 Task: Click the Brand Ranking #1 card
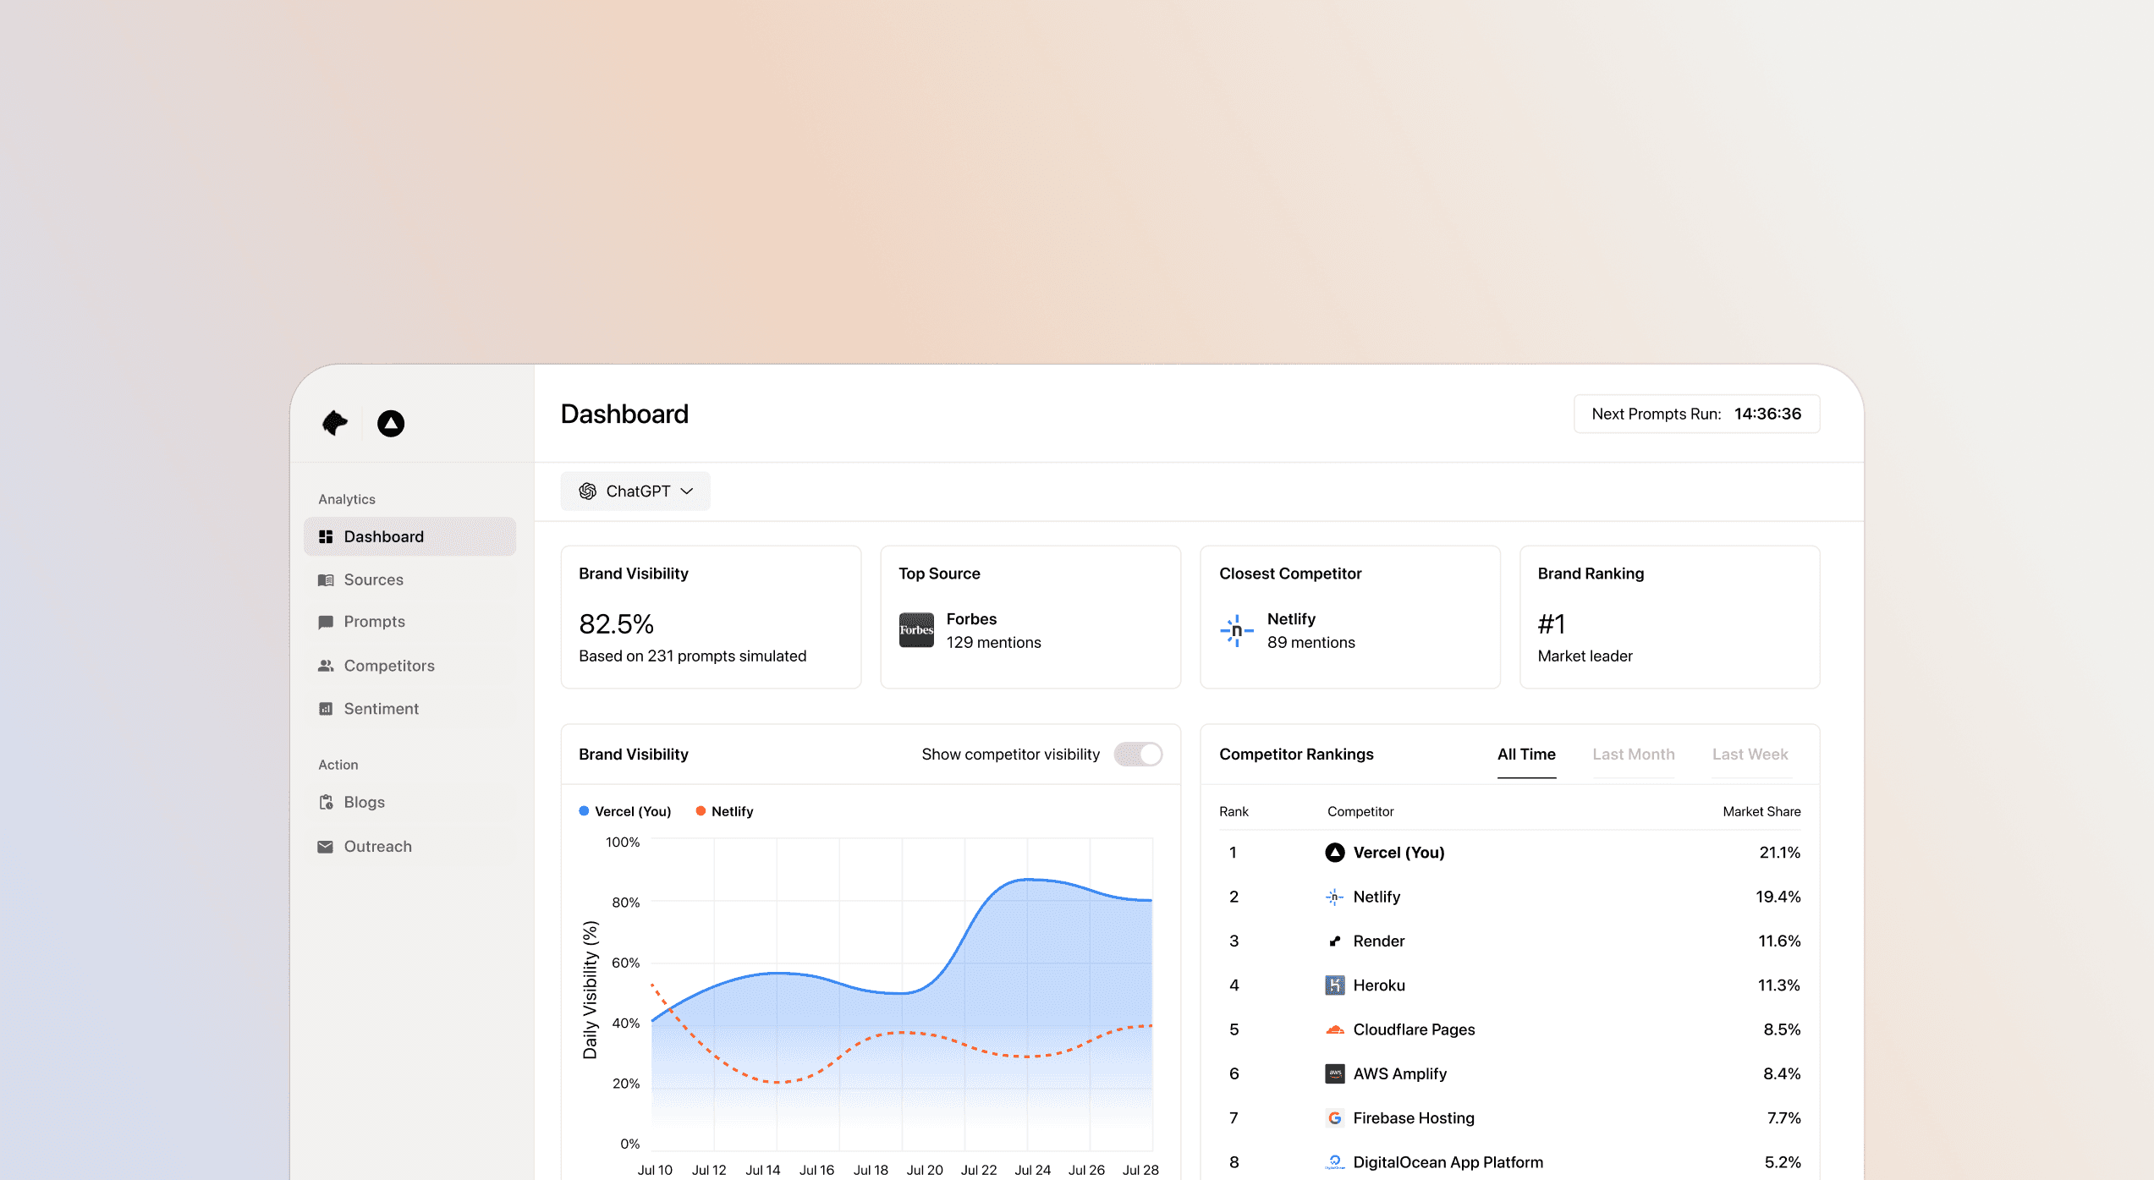(x=1669, y=617)
